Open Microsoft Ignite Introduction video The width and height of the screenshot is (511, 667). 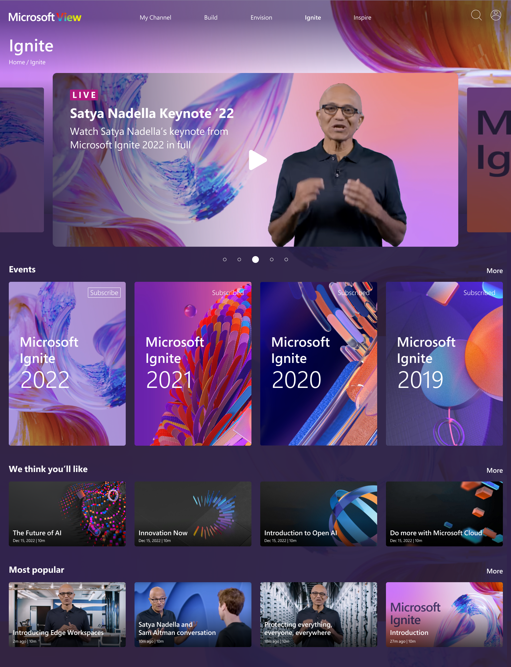point(444,615)
